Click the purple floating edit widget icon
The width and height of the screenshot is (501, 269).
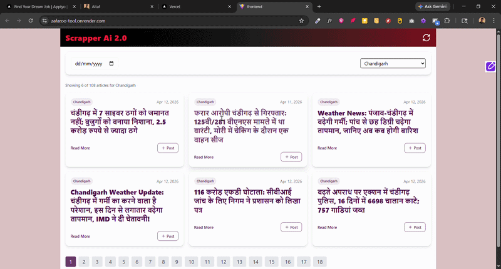[x=490, y=66]
